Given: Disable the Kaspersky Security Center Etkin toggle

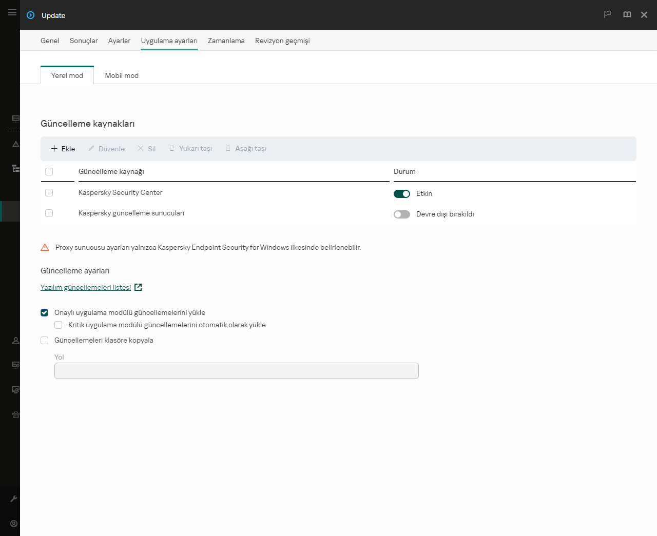Looking at the screenshot, I should (x=401, y=194).
